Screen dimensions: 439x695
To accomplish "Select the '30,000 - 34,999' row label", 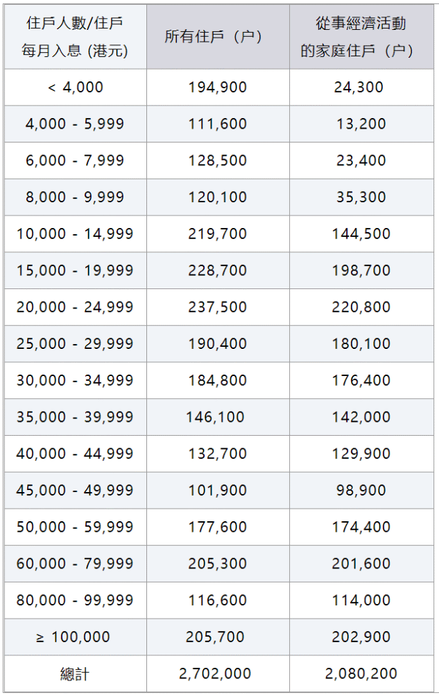I will pos(76,381).
